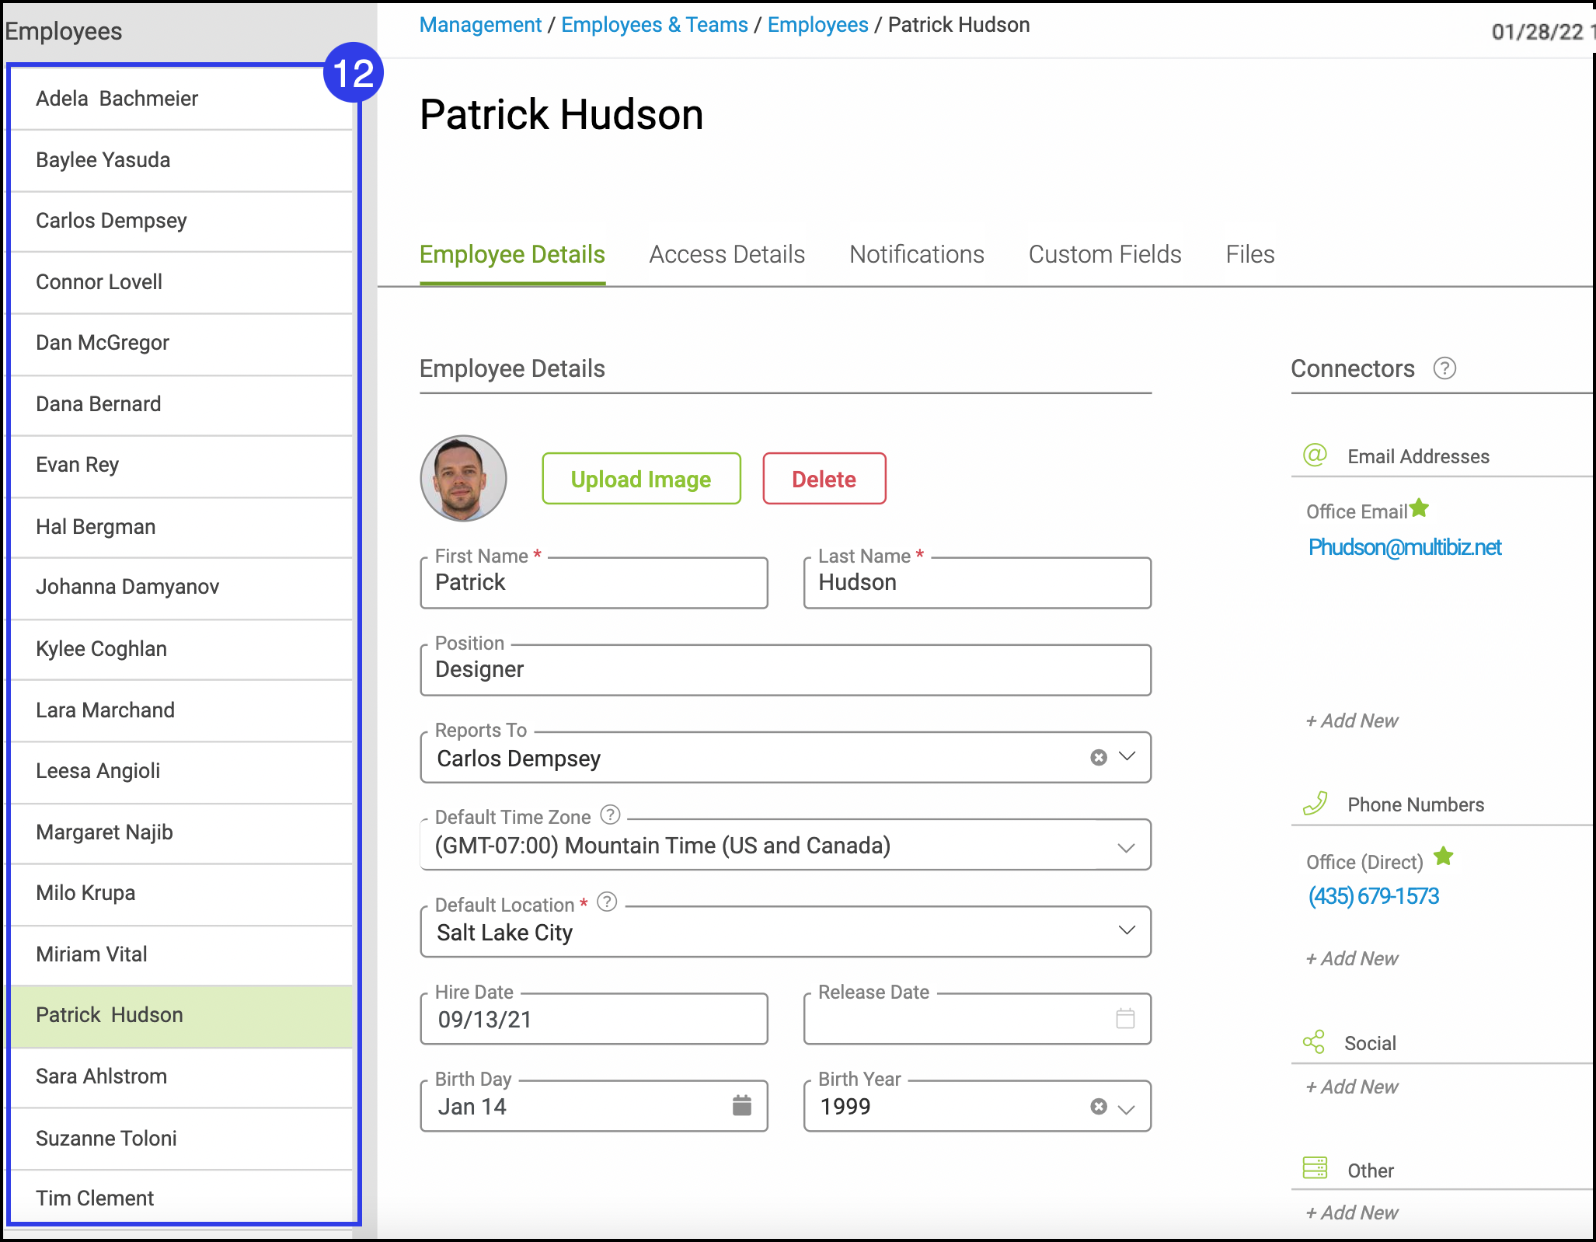Click the Default Time Zone help icon
Viewport: 1596px width, 1242px height.
pyautogui.click(x=611, y=815)
